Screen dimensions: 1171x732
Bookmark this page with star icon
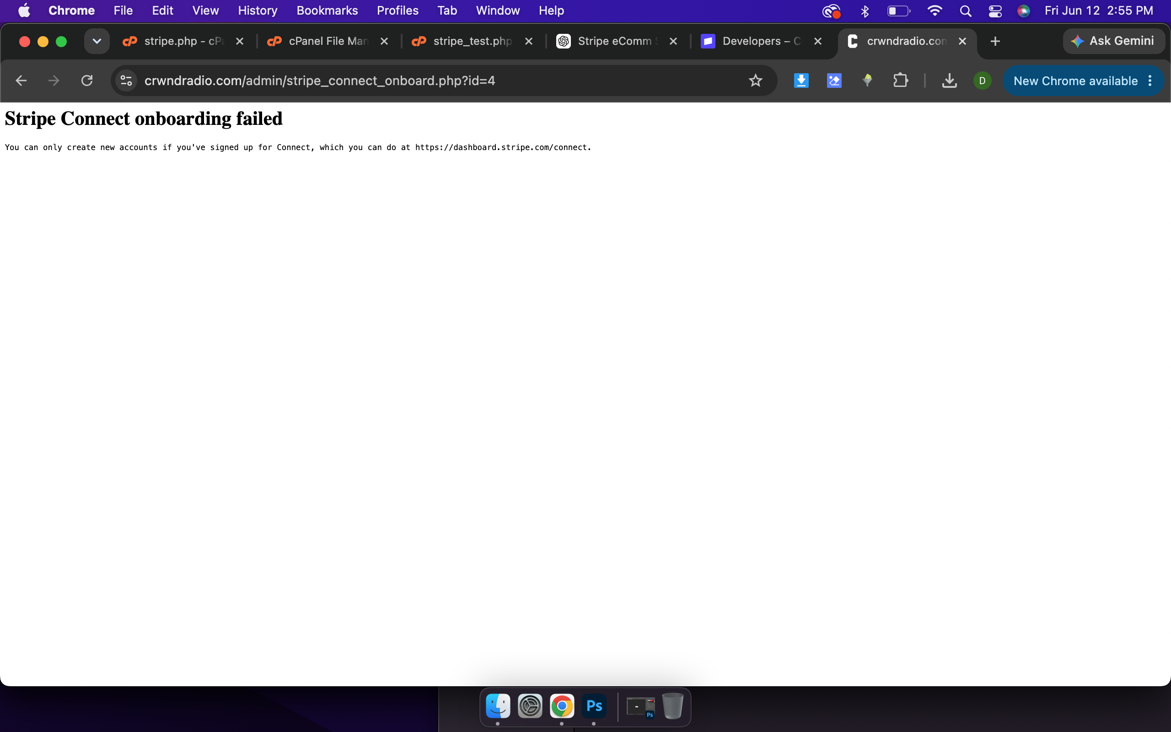pos(755,81)
